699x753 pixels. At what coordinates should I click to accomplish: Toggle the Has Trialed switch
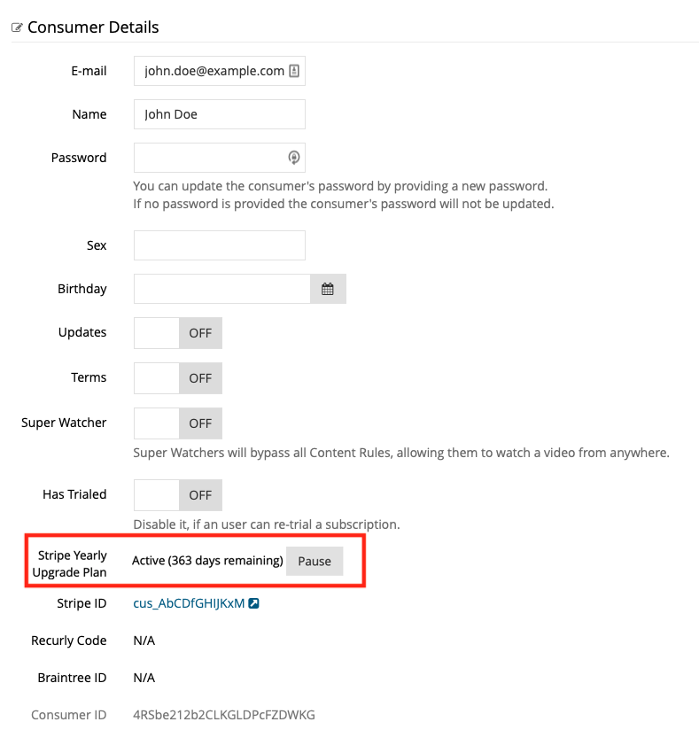tap(178, 494)
